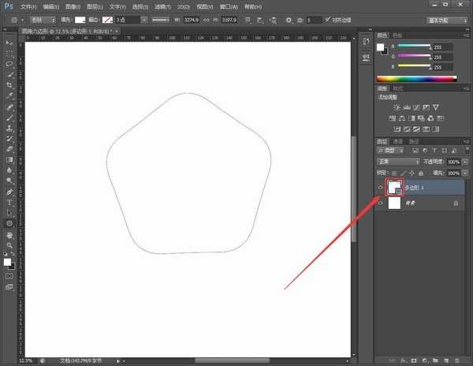Click the Polygon 1 layer thumbnail

(x=394, y=187)
